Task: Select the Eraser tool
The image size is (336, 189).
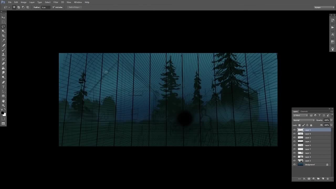Action: click(3, 64)
